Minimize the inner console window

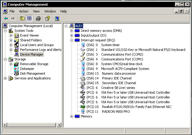click(x=176, y=11)
